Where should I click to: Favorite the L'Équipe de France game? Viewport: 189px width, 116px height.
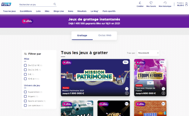[x=163, y=89]
